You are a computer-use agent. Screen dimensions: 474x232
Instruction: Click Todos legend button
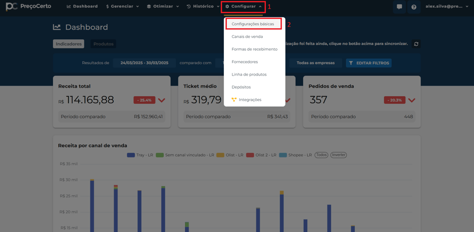click(x=321, y=155)
